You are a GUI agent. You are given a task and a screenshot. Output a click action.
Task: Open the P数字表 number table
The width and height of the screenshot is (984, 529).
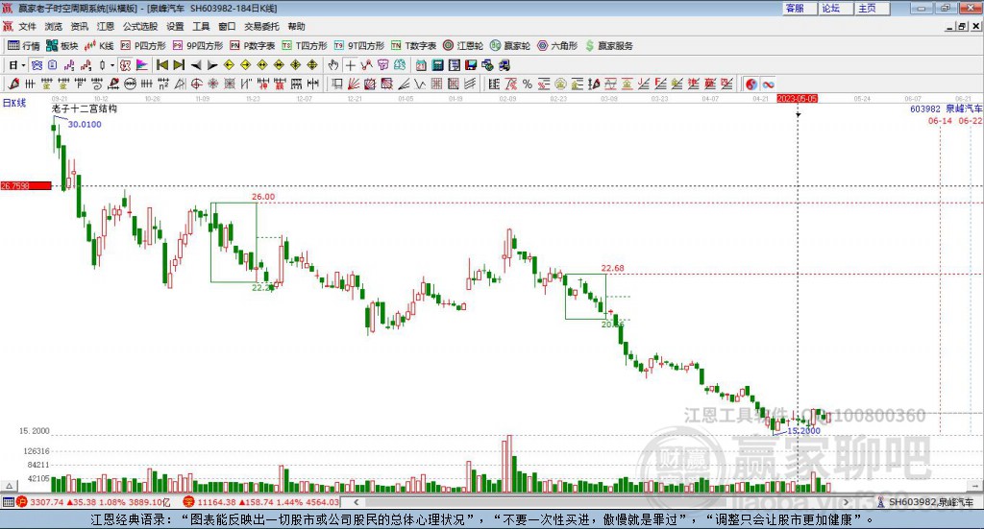click(x=253, y=46)
